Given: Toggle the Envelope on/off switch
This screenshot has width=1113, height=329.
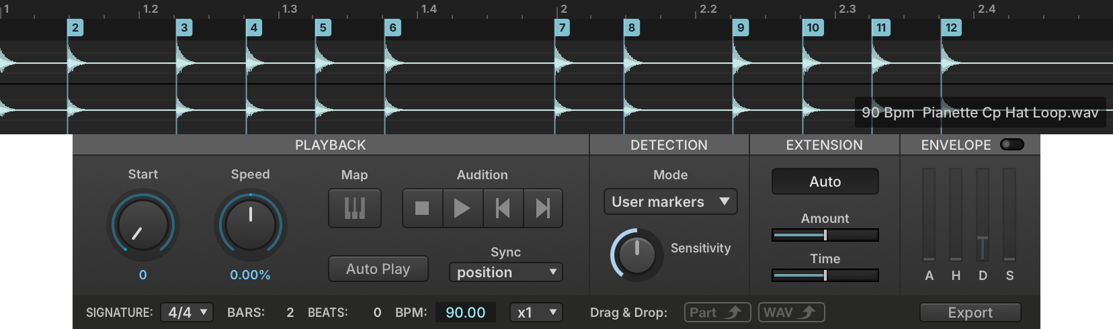Looking at the screenshot, I should (x=1012, y=144).
